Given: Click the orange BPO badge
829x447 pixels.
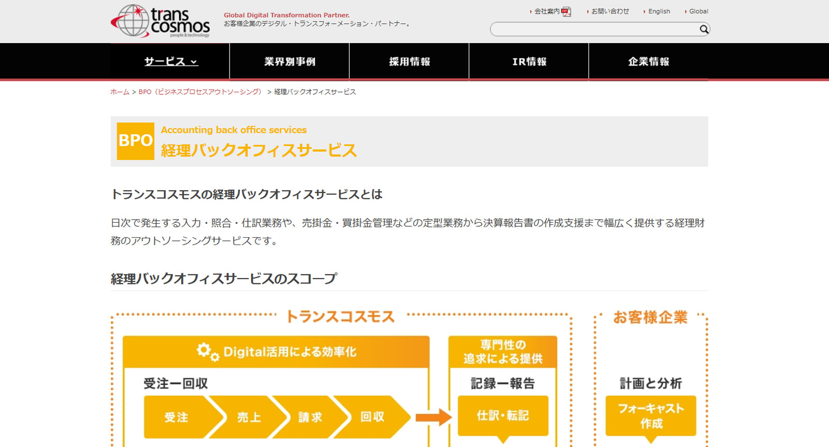Looking at the screenshot, I should coord(135,141).
